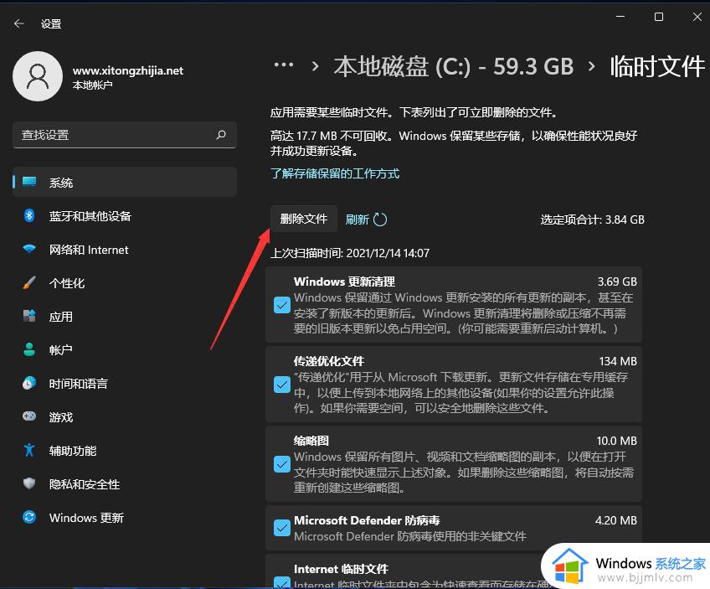Open 应用 settings category
Viewport: 710px width, 589px height.
[125, 316]
